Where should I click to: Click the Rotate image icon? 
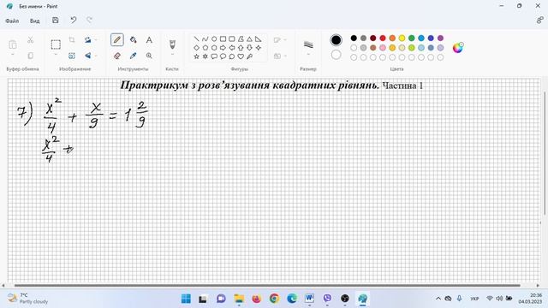pyautogui.click(x=87, y=40)
